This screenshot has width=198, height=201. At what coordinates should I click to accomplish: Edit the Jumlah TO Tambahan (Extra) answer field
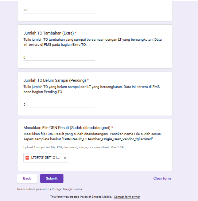[x=59, y=57]
